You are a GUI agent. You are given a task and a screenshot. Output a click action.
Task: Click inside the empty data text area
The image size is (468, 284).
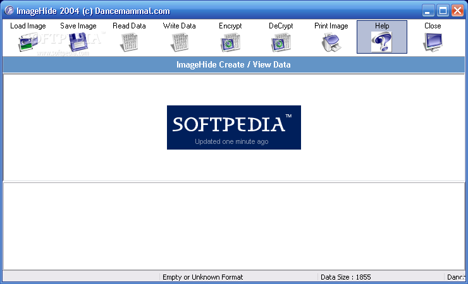click(234, 226)
